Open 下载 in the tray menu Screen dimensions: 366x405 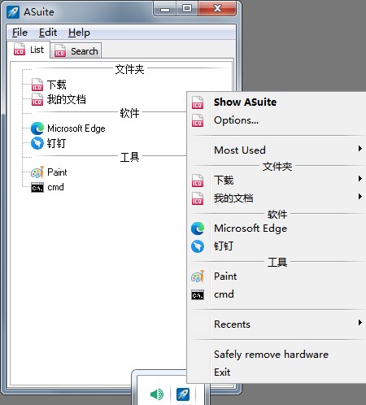[277, 181]
